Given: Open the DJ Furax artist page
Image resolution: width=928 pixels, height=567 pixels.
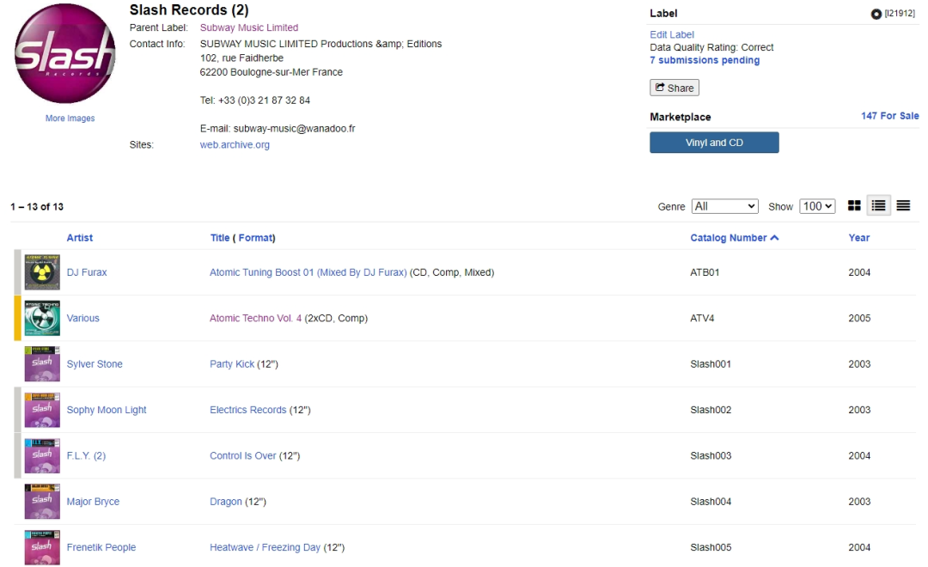Looking at the screenshot, I should click(x=87, y=272).
